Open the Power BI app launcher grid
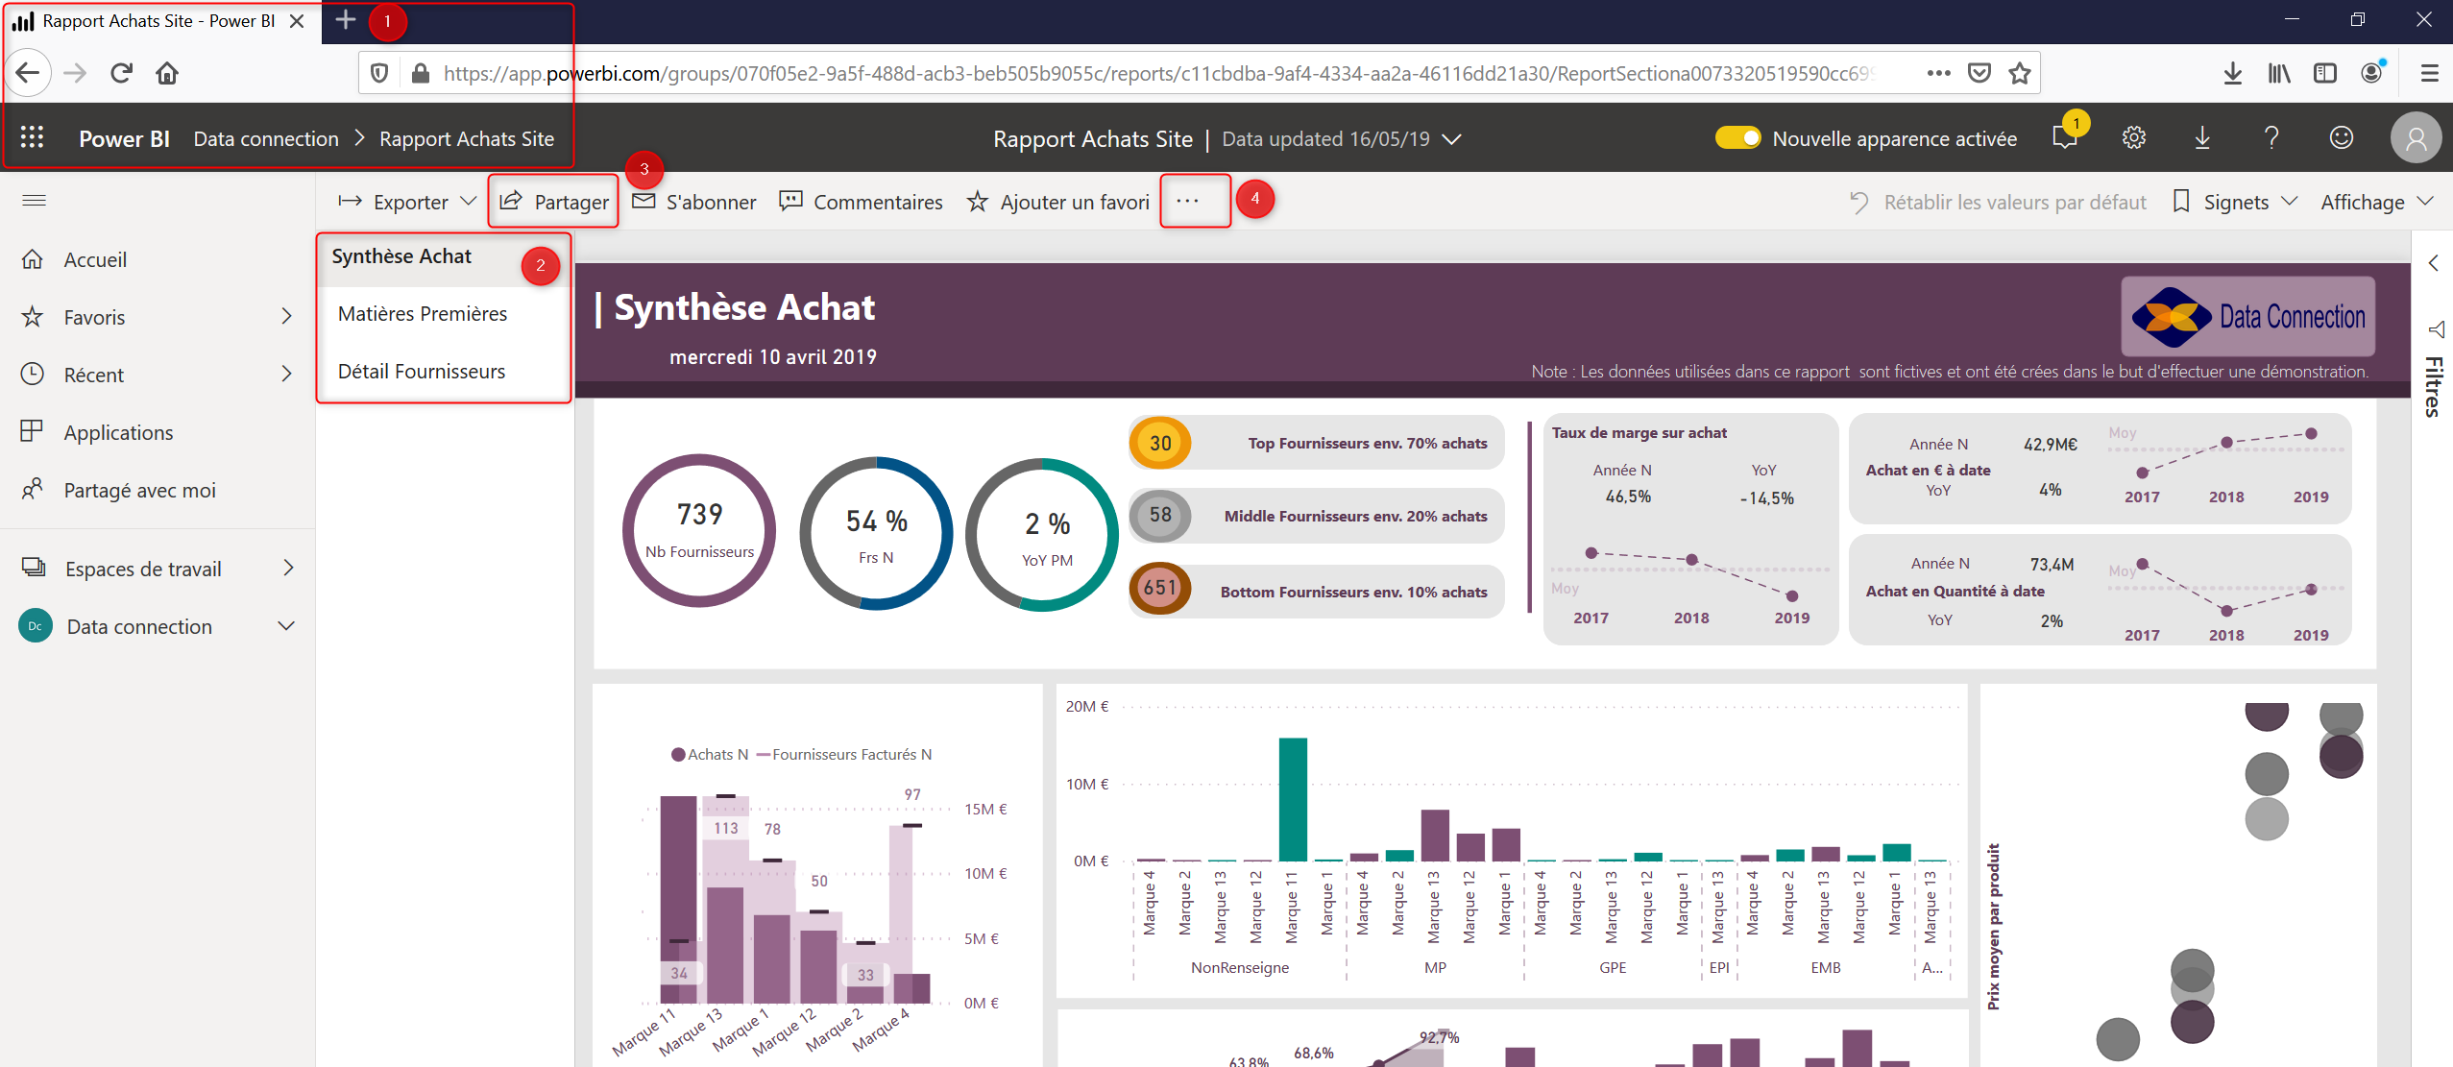Image resolution: width=2453 pixels, height=1067 pixels. point(33,137)
